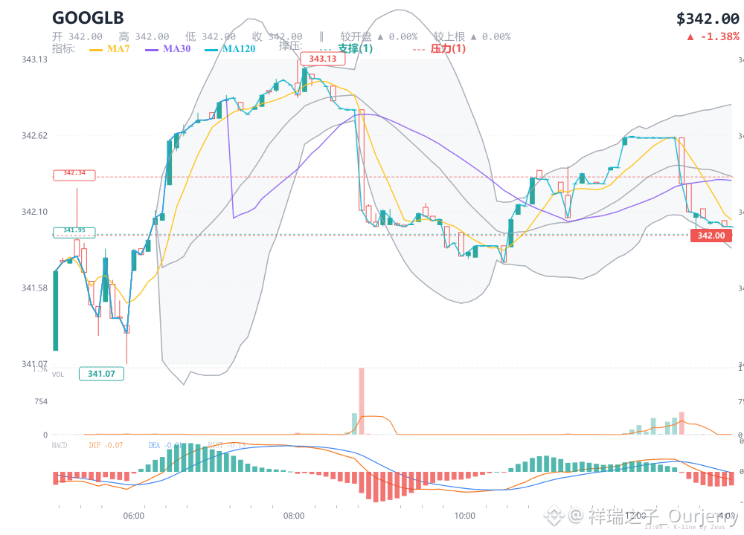Image resolution: width=744 pixels, height=535 pixels.
Task: Click the purple MA30 legend swatch
Action: (x=152, y=50)
